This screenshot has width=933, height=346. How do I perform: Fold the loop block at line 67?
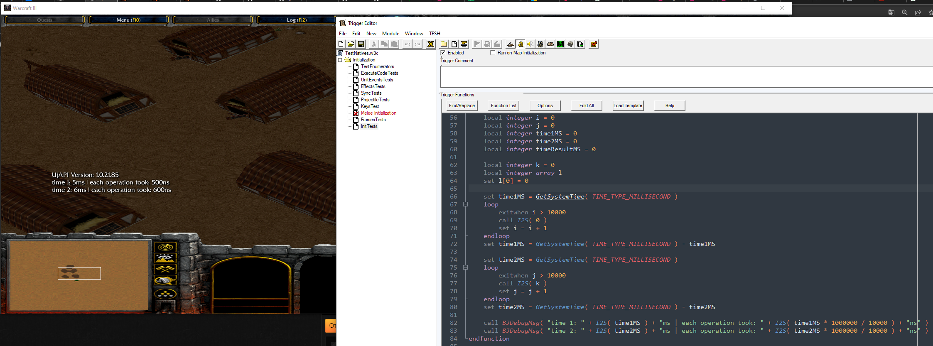pyautogui.click(x=466, y=204)
